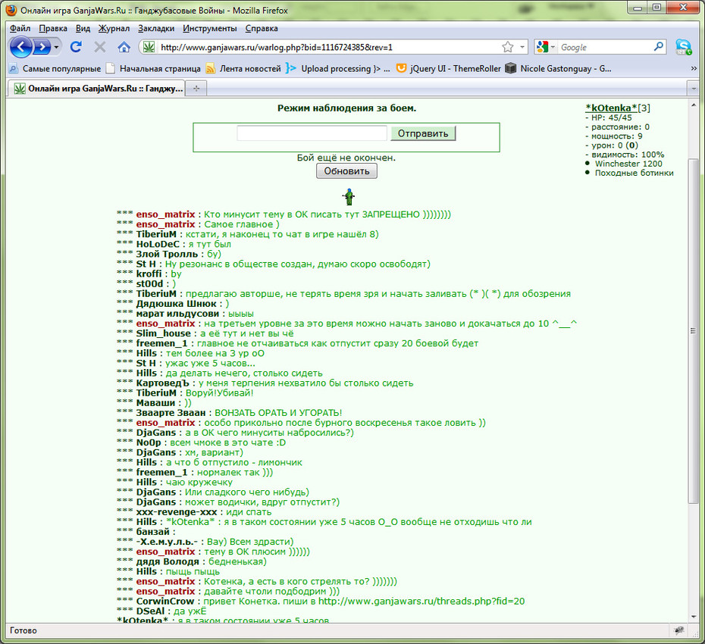Click the Режим наблюдения за боем heading
Image resolution: width=705 pixels, height=644 pixels.
(346, 108)
